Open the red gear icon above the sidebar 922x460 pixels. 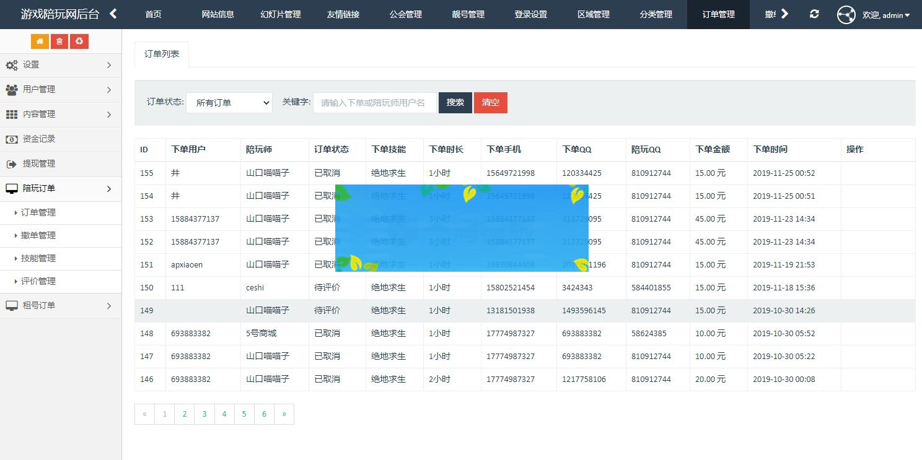click(x=79, y=41)
